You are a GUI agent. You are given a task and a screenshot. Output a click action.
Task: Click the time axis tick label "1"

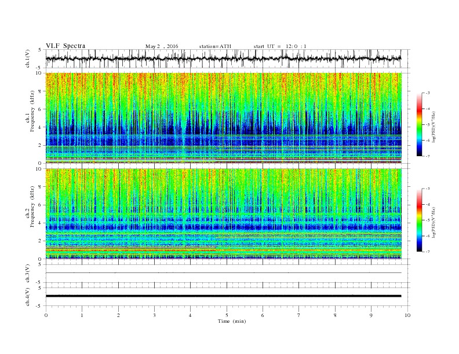tap(82, 315)
